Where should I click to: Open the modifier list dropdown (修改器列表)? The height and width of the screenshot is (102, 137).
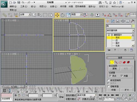[121, 31]
